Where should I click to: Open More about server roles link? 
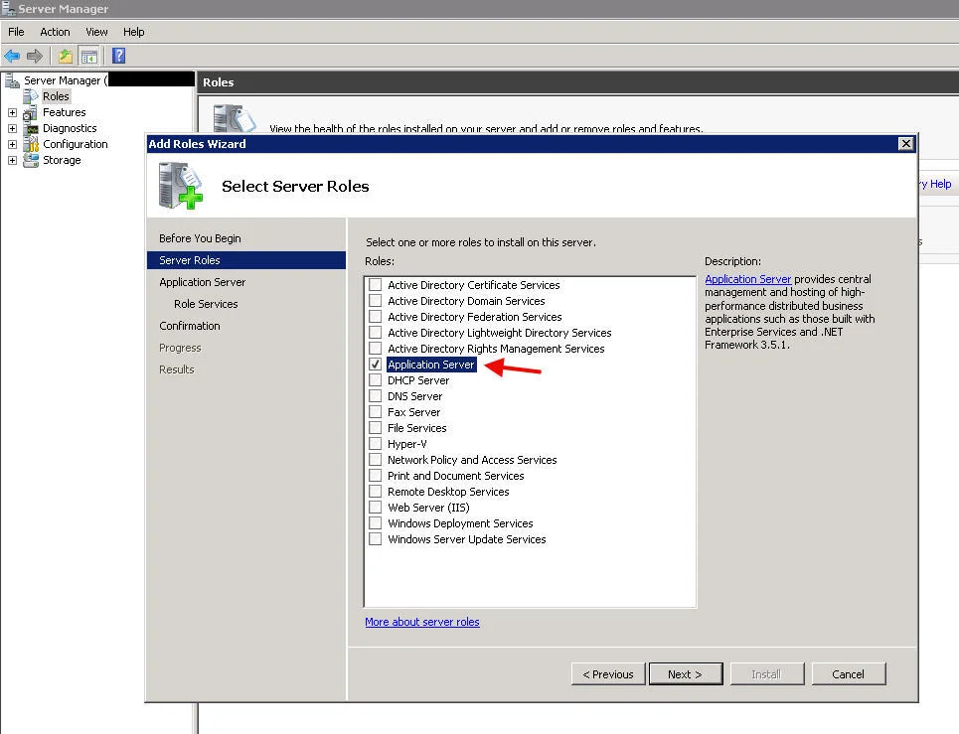(x=422, y=622)
